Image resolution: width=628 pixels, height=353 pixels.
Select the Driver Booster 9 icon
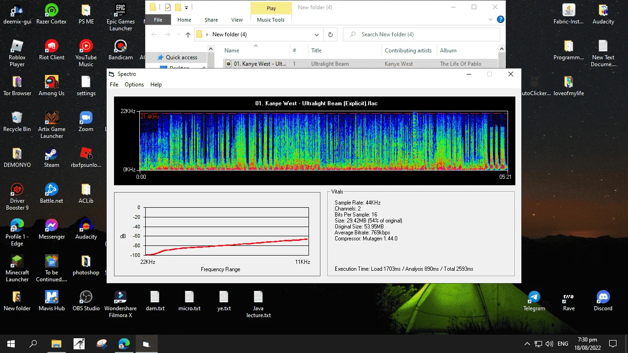tap(17, 196)
